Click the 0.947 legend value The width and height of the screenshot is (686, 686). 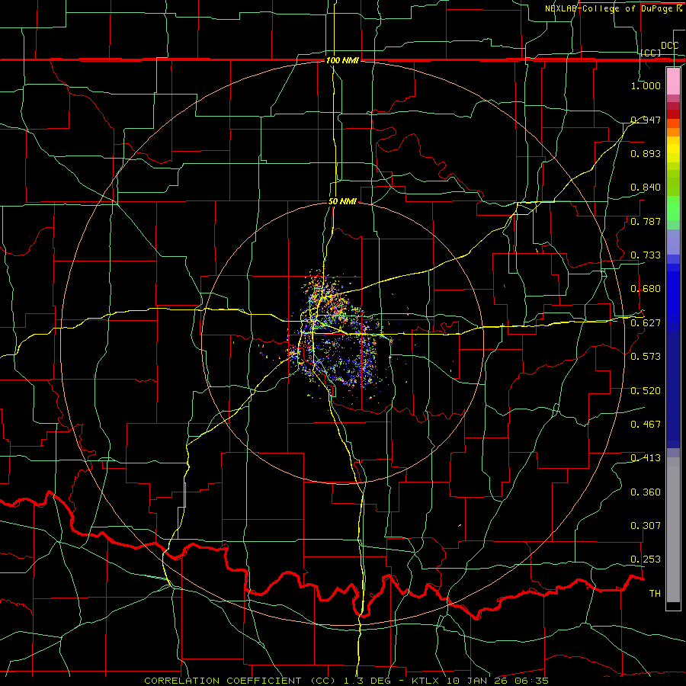coord(646,120)
